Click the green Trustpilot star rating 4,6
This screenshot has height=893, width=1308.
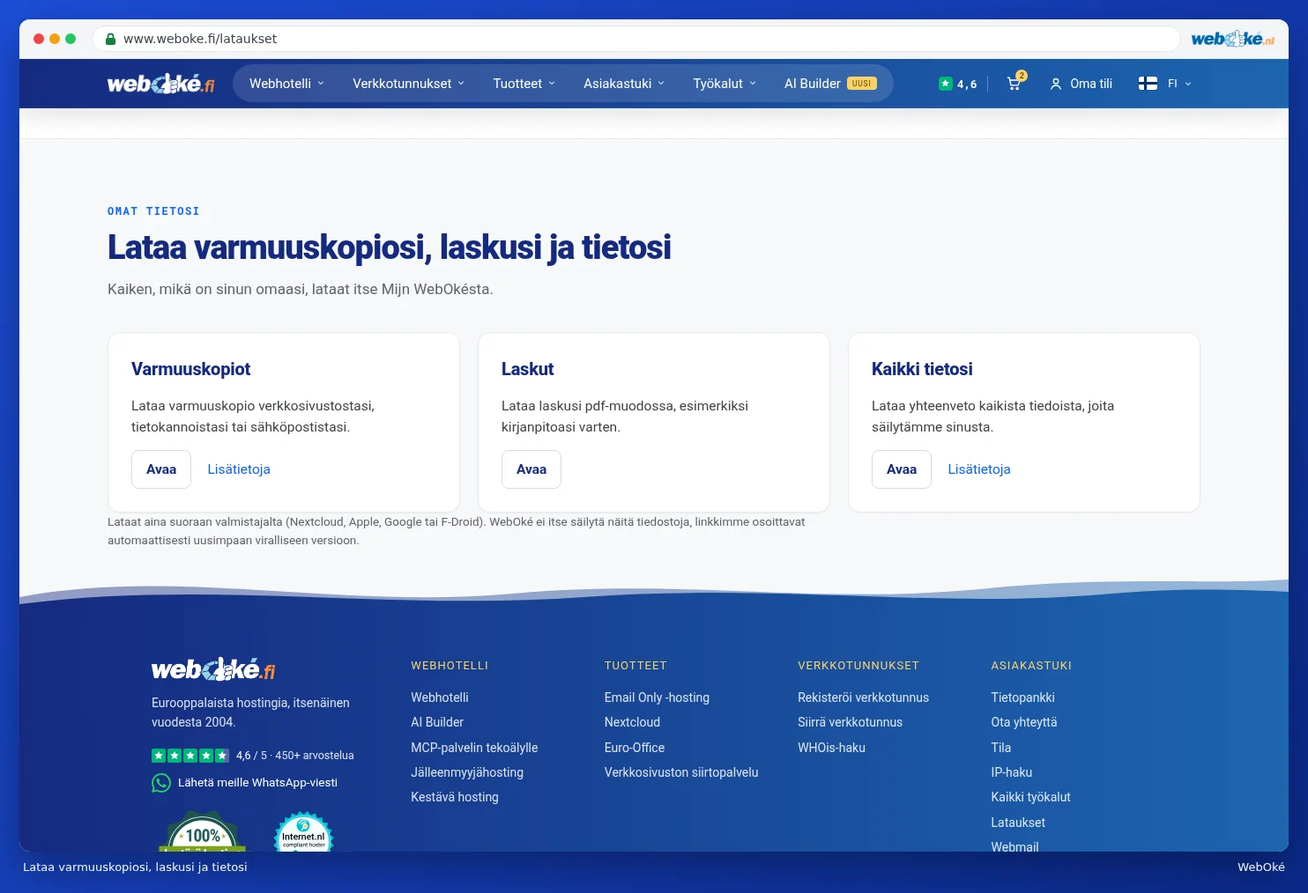tap(957, 84)
